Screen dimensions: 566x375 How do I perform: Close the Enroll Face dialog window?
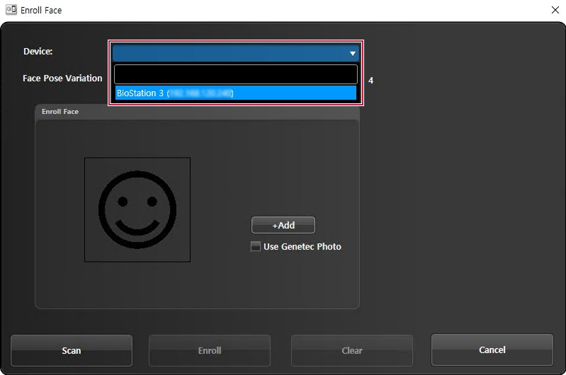(x=555, y=10)
